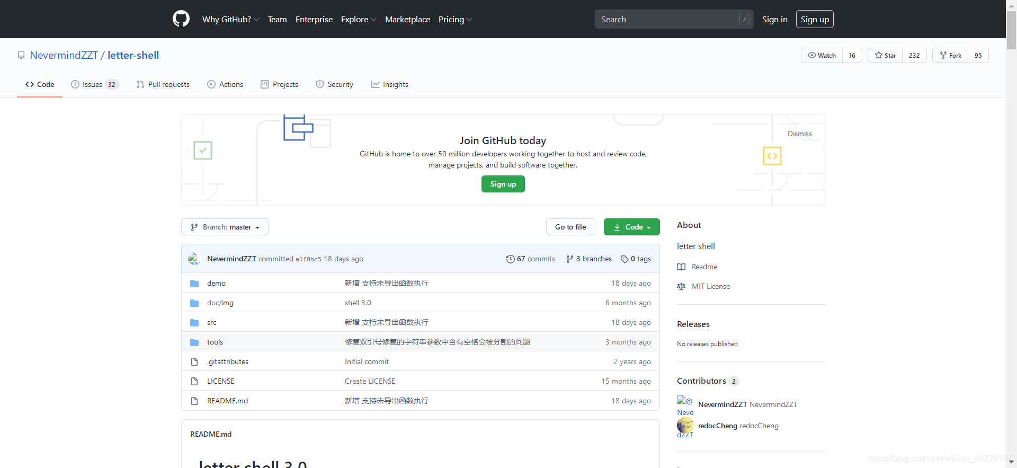The height and width of the screenshot is (468, 1017).
Task: Open the green Code download dropdown
Action: (x=632, y=227)
